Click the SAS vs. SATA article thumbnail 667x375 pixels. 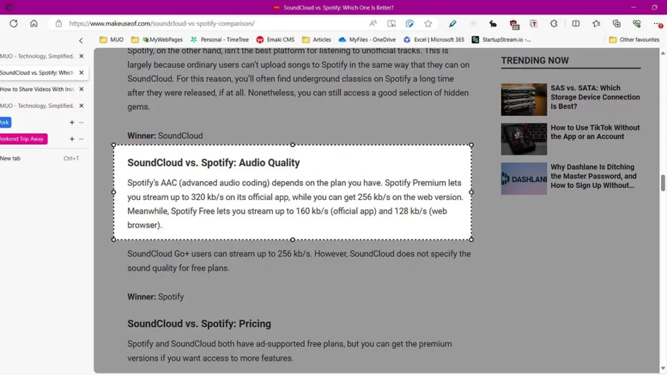[524, 100]
